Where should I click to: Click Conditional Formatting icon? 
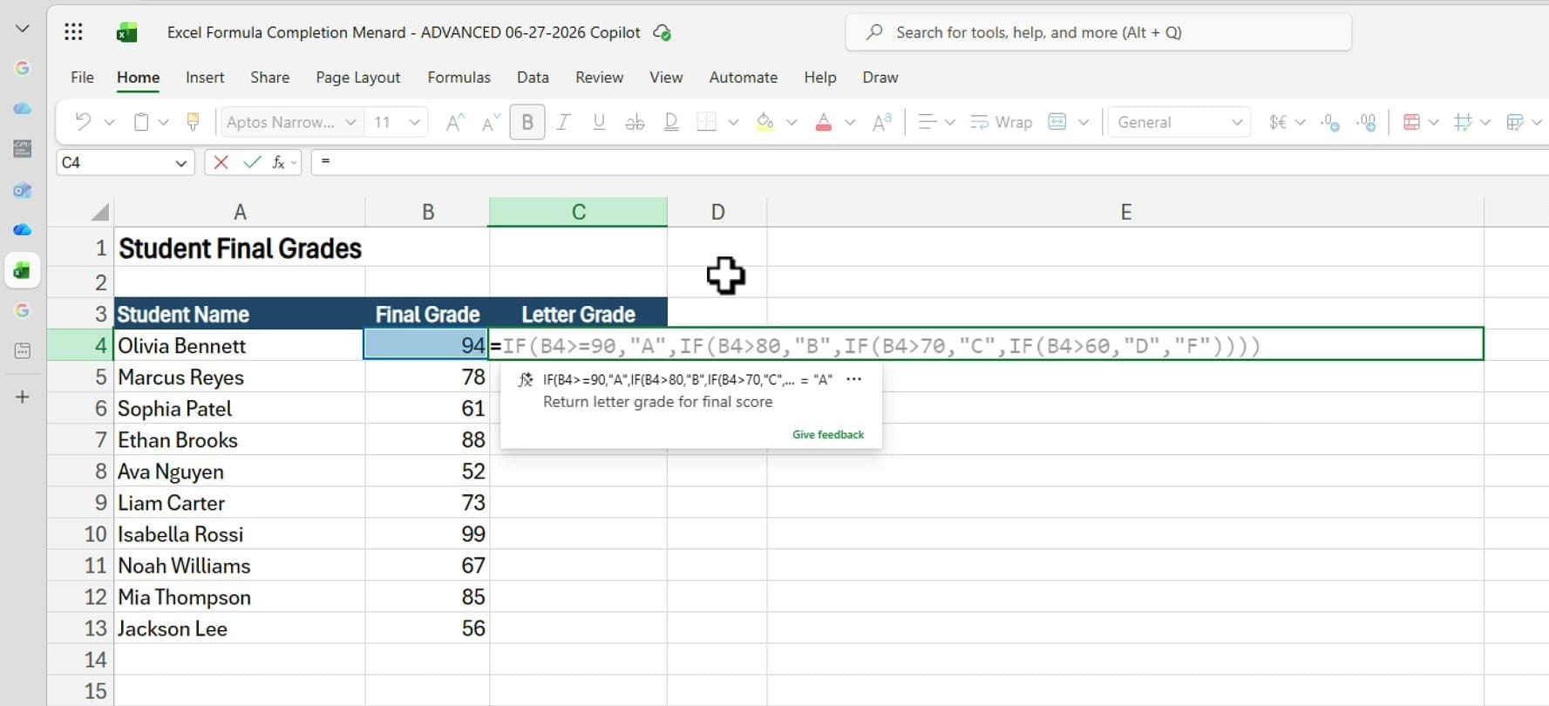1411,122
